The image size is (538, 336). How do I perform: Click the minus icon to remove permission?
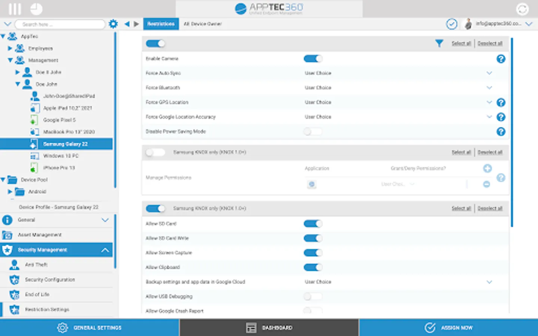click(486, 184)
